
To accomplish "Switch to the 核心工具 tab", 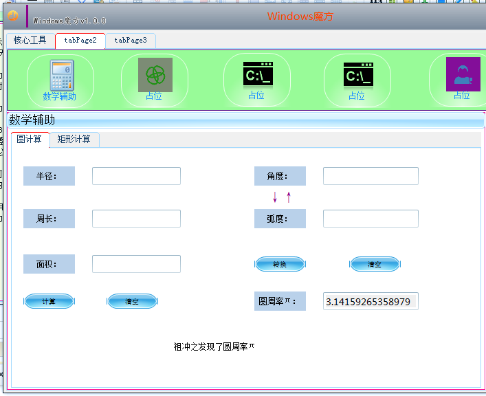I will point(30,41).
